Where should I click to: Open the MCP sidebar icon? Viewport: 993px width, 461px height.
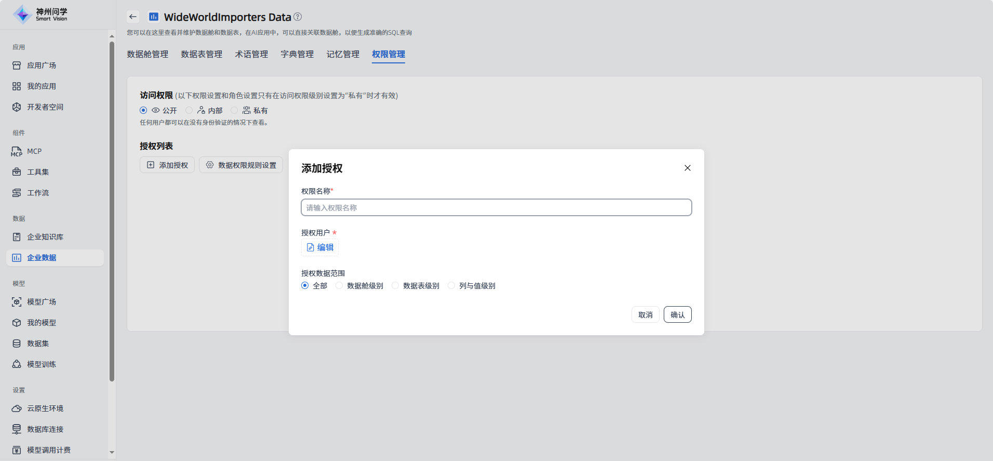click(x=17, y=151)
